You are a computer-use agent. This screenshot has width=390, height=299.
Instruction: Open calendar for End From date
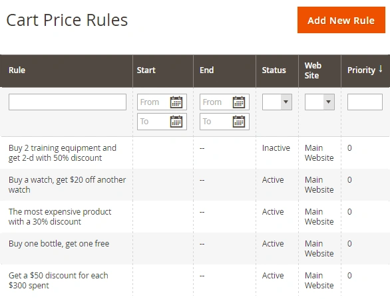pos(239,102)
